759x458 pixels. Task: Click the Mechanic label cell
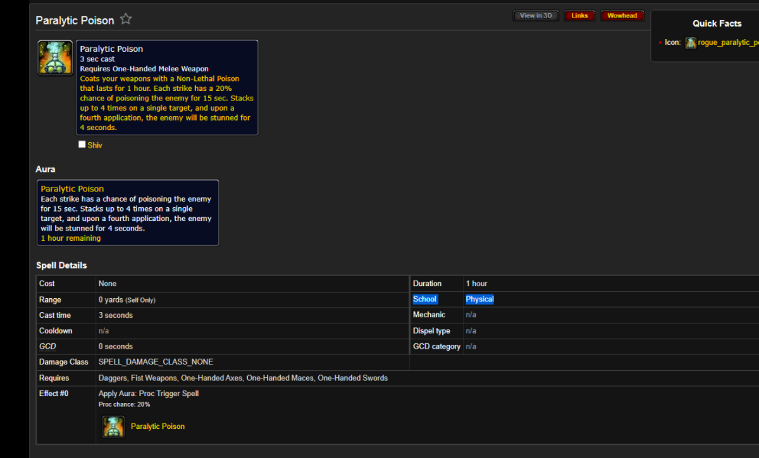coord(436,315)
